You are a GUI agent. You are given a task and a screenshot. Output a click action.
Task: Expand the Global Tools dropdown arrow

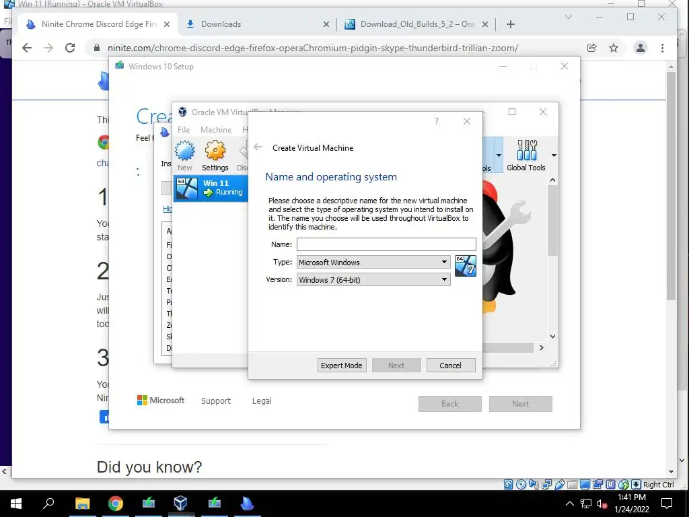554,156
